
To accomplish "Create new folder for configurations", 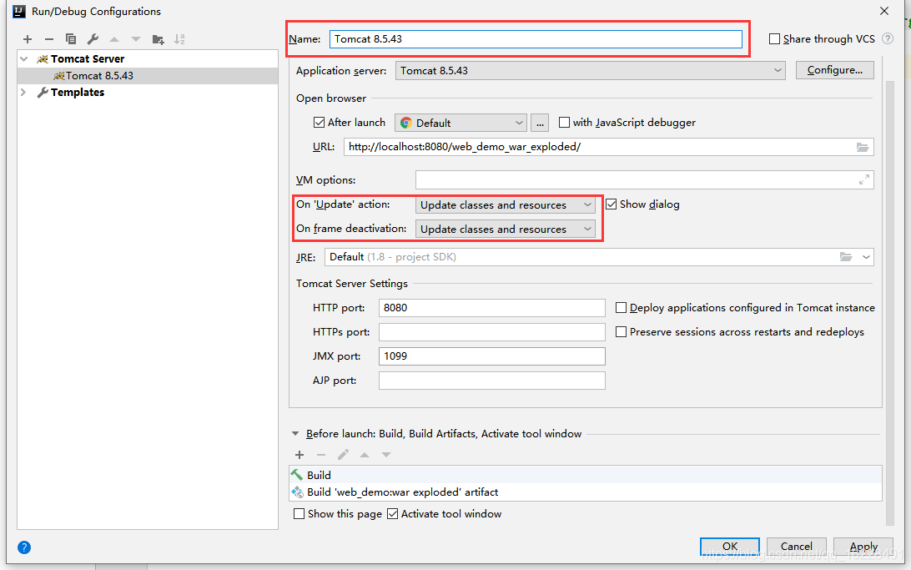I will pos(158,39).
